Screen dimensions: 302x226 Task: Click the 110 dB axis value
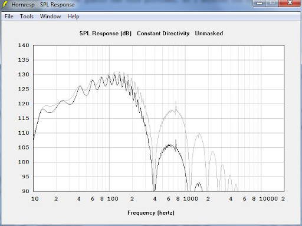[x=24, y=133]
